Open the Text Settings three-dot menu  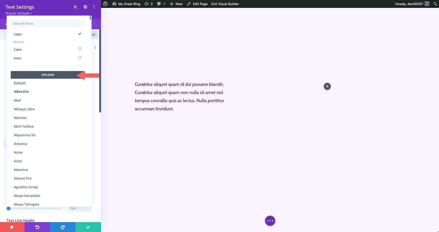[94, 7]
